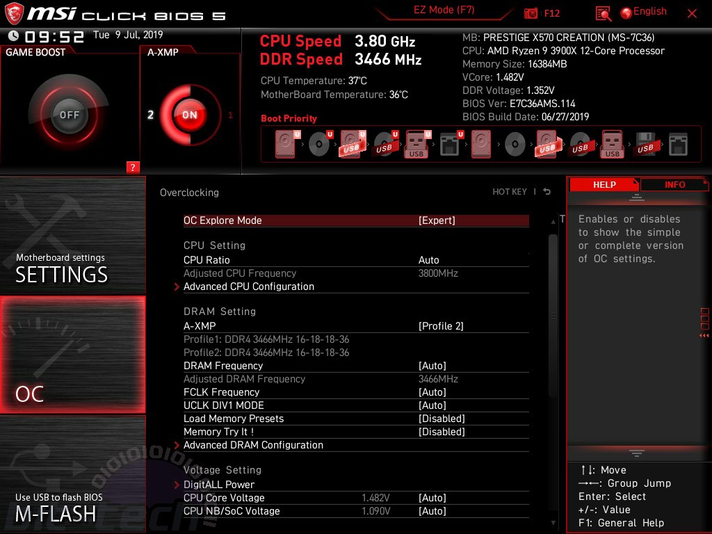Click Profile1: DDR4 3466MHz 16-18-18-36 line
This screenshot has height=534, width=712.
266,339
